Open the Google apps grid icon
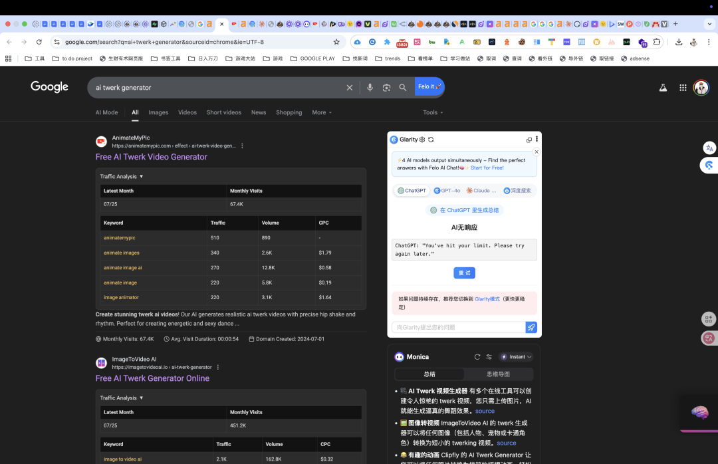The width and height of the screenshot is (718, 464). 683,88
